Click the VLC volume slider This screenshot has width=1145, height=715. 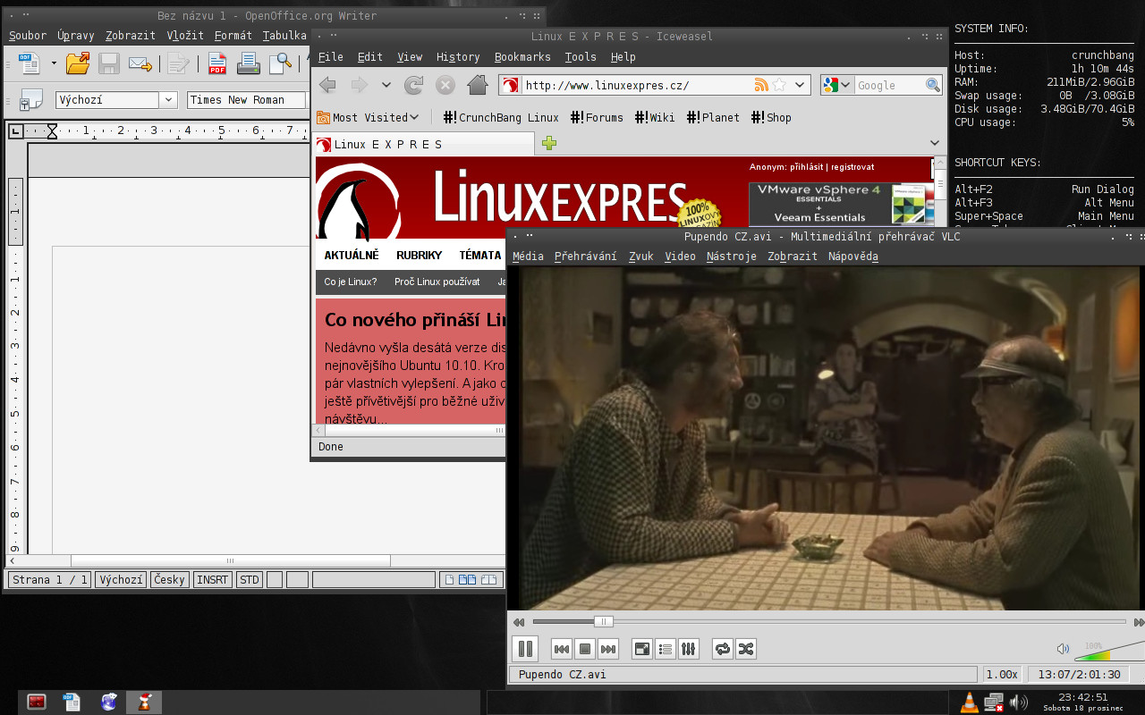pyautogui.click(x=1110, y=650)
